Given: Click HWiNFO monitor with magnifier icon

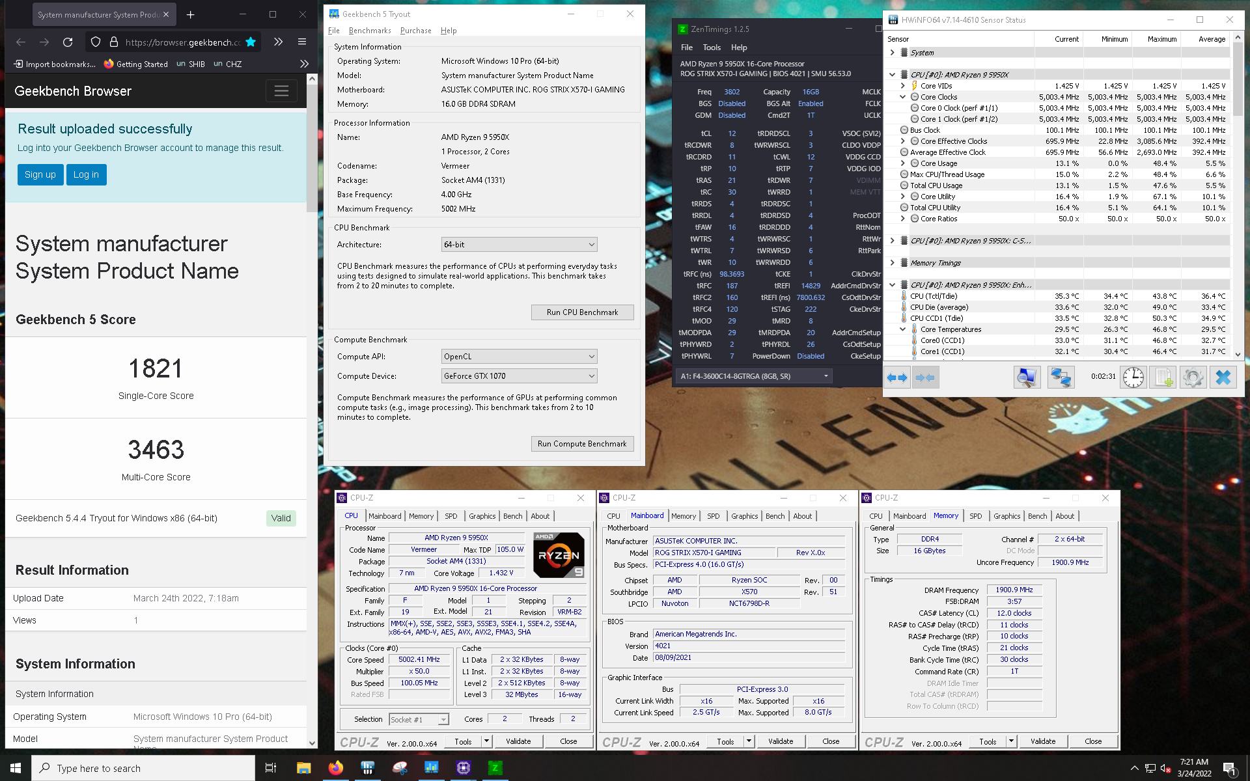Looking at the screenshot, I should 1027,377.
